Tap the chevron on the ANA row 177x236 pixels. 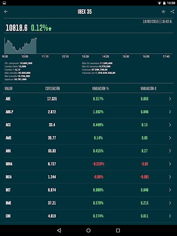coord(170,151)
